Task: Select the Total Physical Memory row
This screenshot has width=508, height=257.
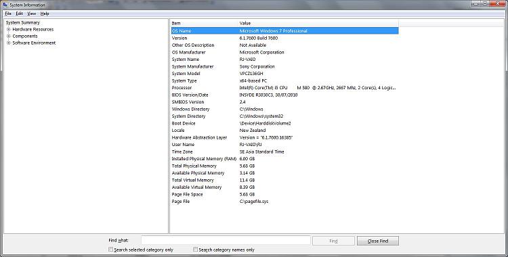Action: (284, 166)
